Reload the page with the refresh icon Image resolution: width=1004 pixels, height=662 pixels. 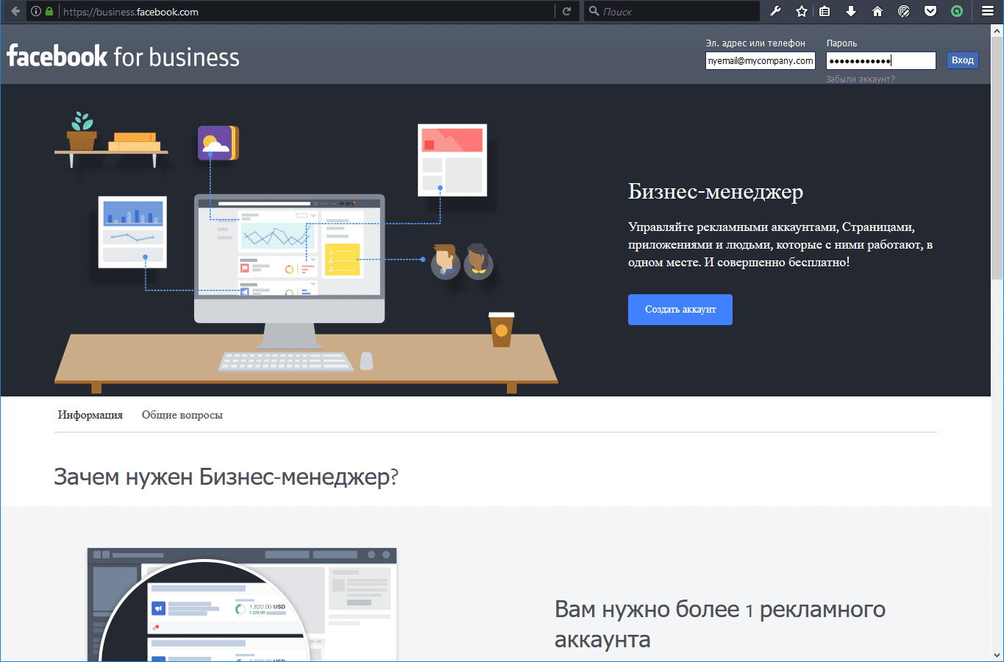click(x=566, y=11)
